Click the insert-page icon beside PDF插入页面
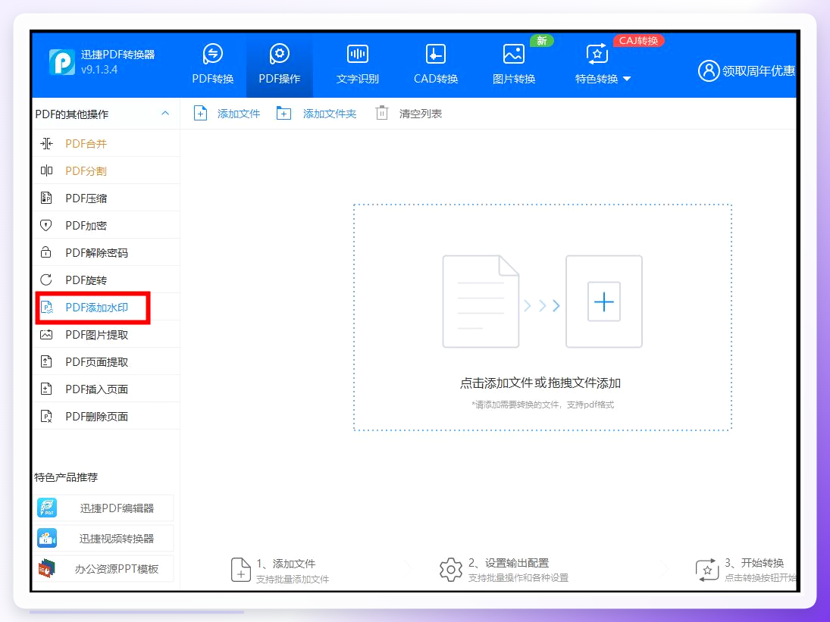The width and height of the screenshot is (830, 622). point(46,389)
